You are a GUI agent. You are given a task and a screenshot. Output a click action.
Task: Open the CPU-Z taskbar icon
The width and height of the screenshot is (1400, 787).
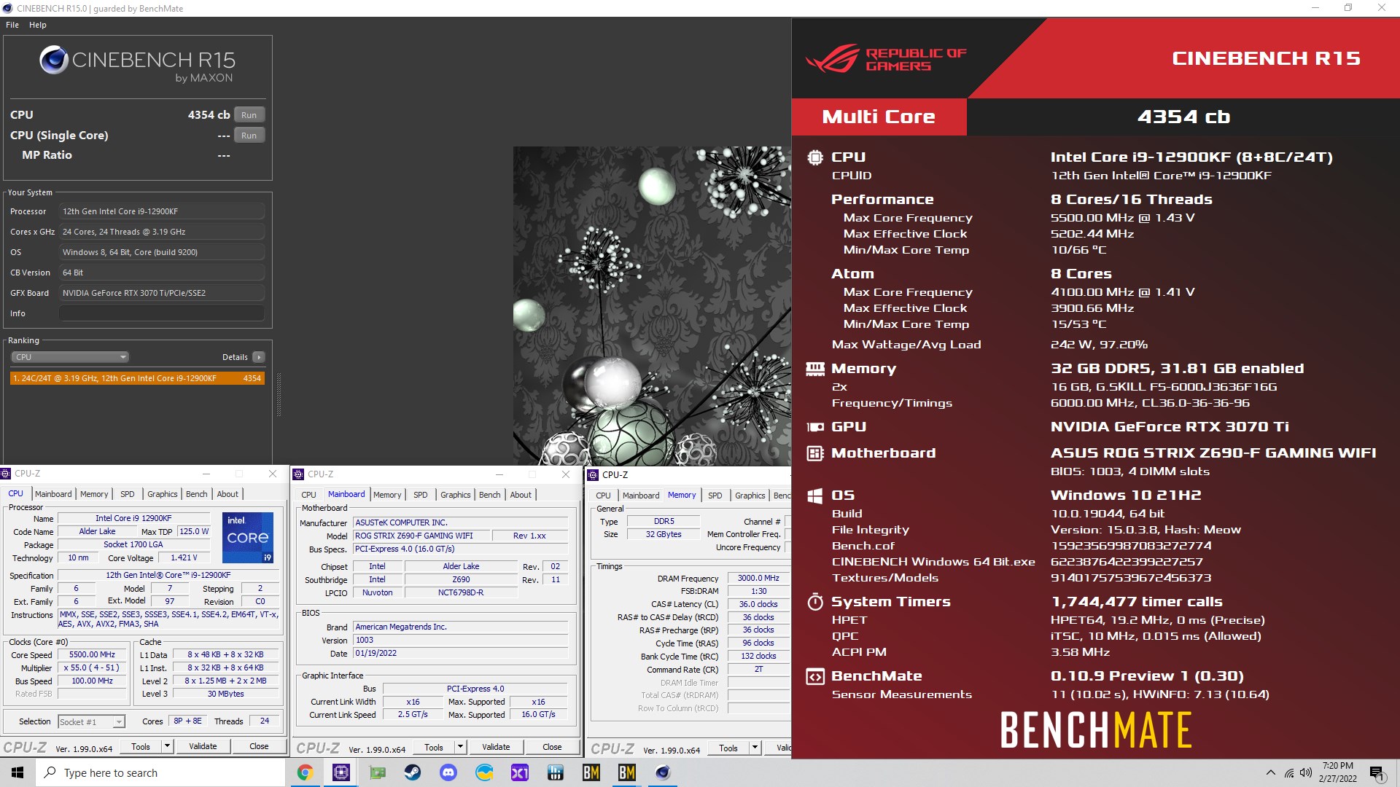[x=341, y=772]
